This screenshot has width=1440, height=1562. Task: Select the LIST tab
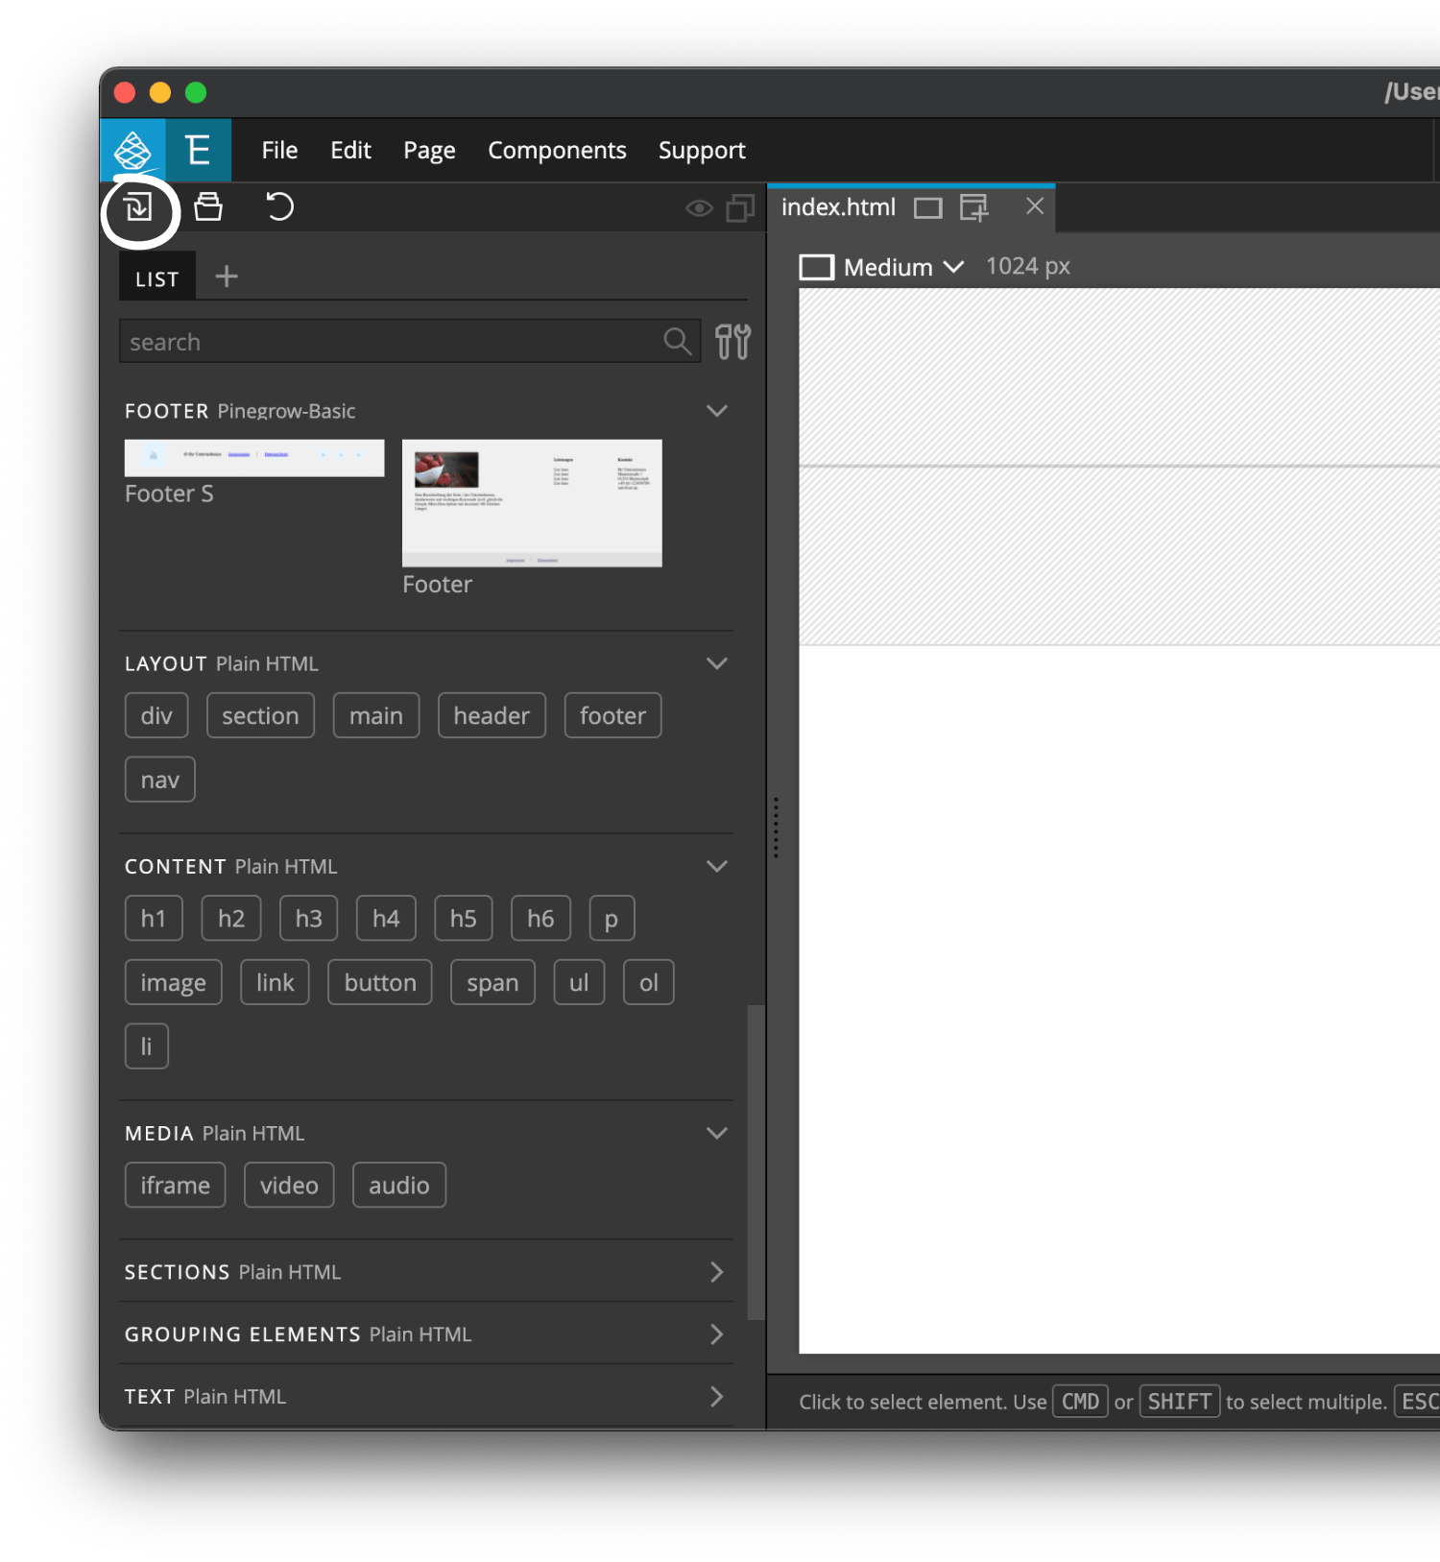[157, 278]
